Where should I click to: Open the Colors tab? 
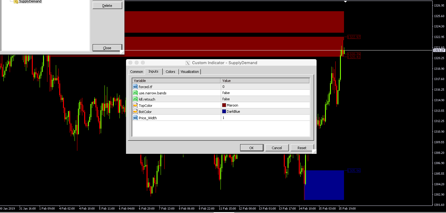coord(170,72)
